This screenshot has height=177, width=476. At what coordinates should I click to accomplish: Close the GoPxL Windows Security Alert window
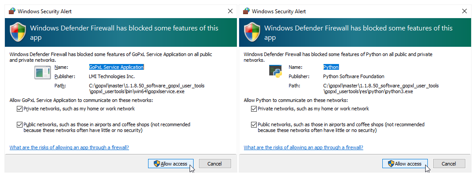[x=230, y=11]
